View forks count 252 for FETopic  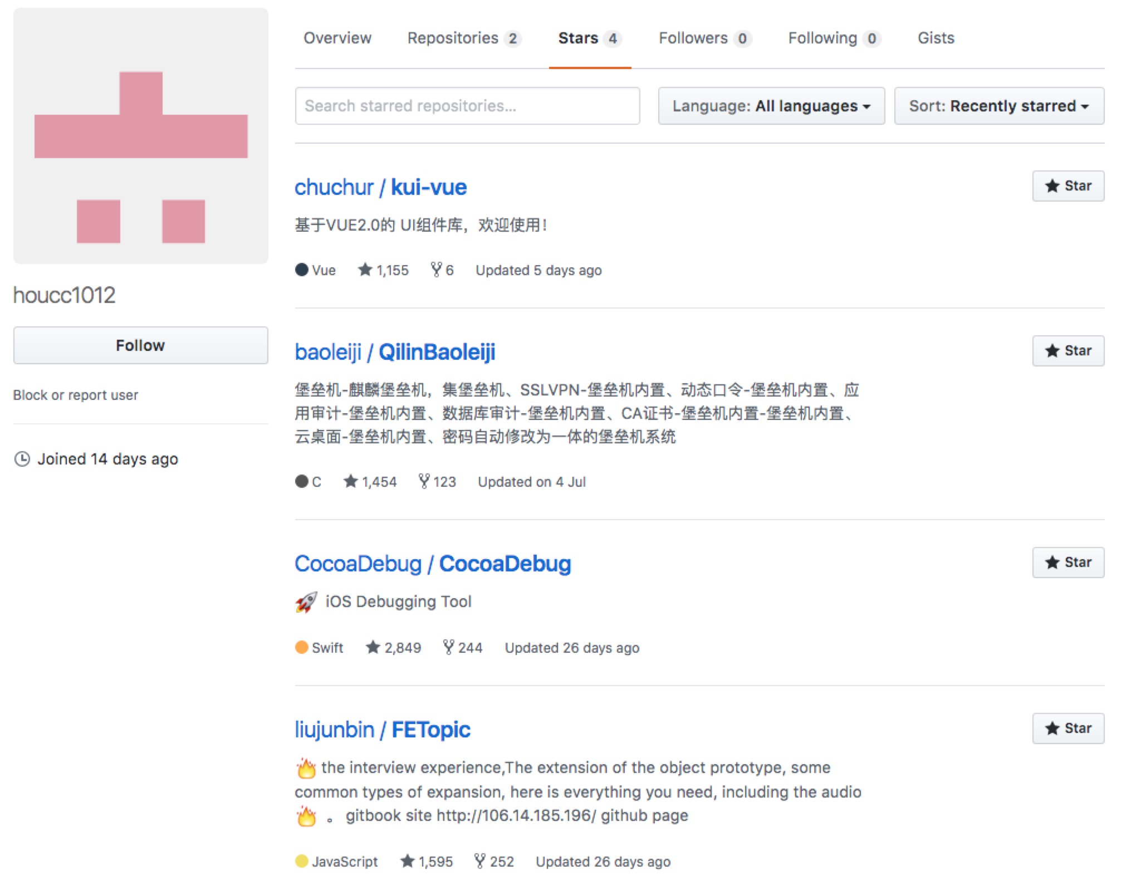click(494, 862)
